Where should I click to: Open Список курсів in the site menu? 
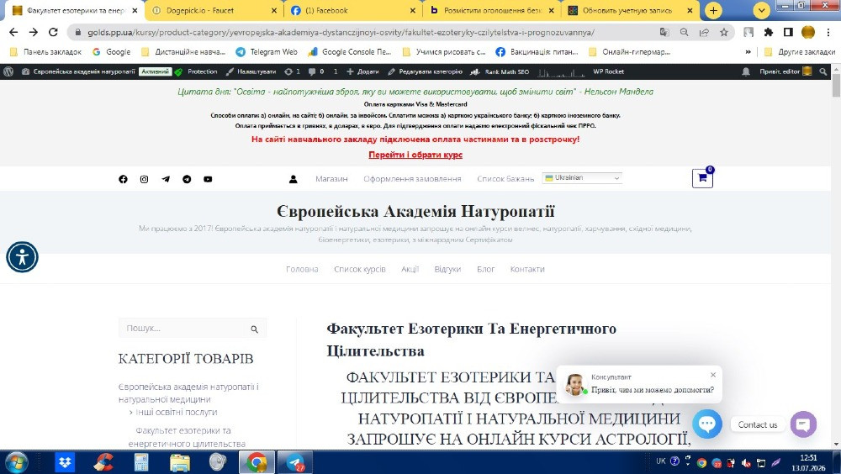(x=360, y=269)
